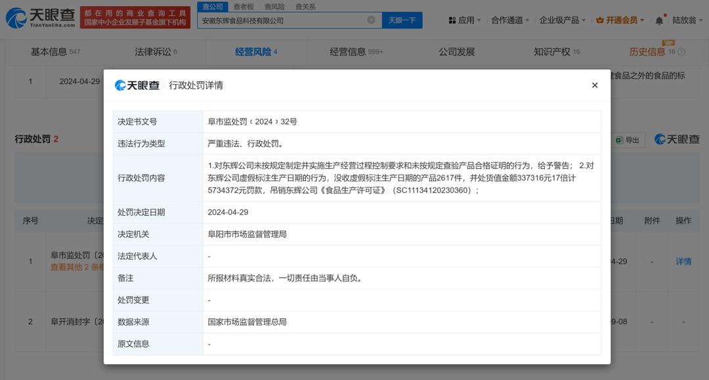Click the 天眼查 logo in the dialog header
The height and width of the screenshot is (380, 709).
coord(137,85)
